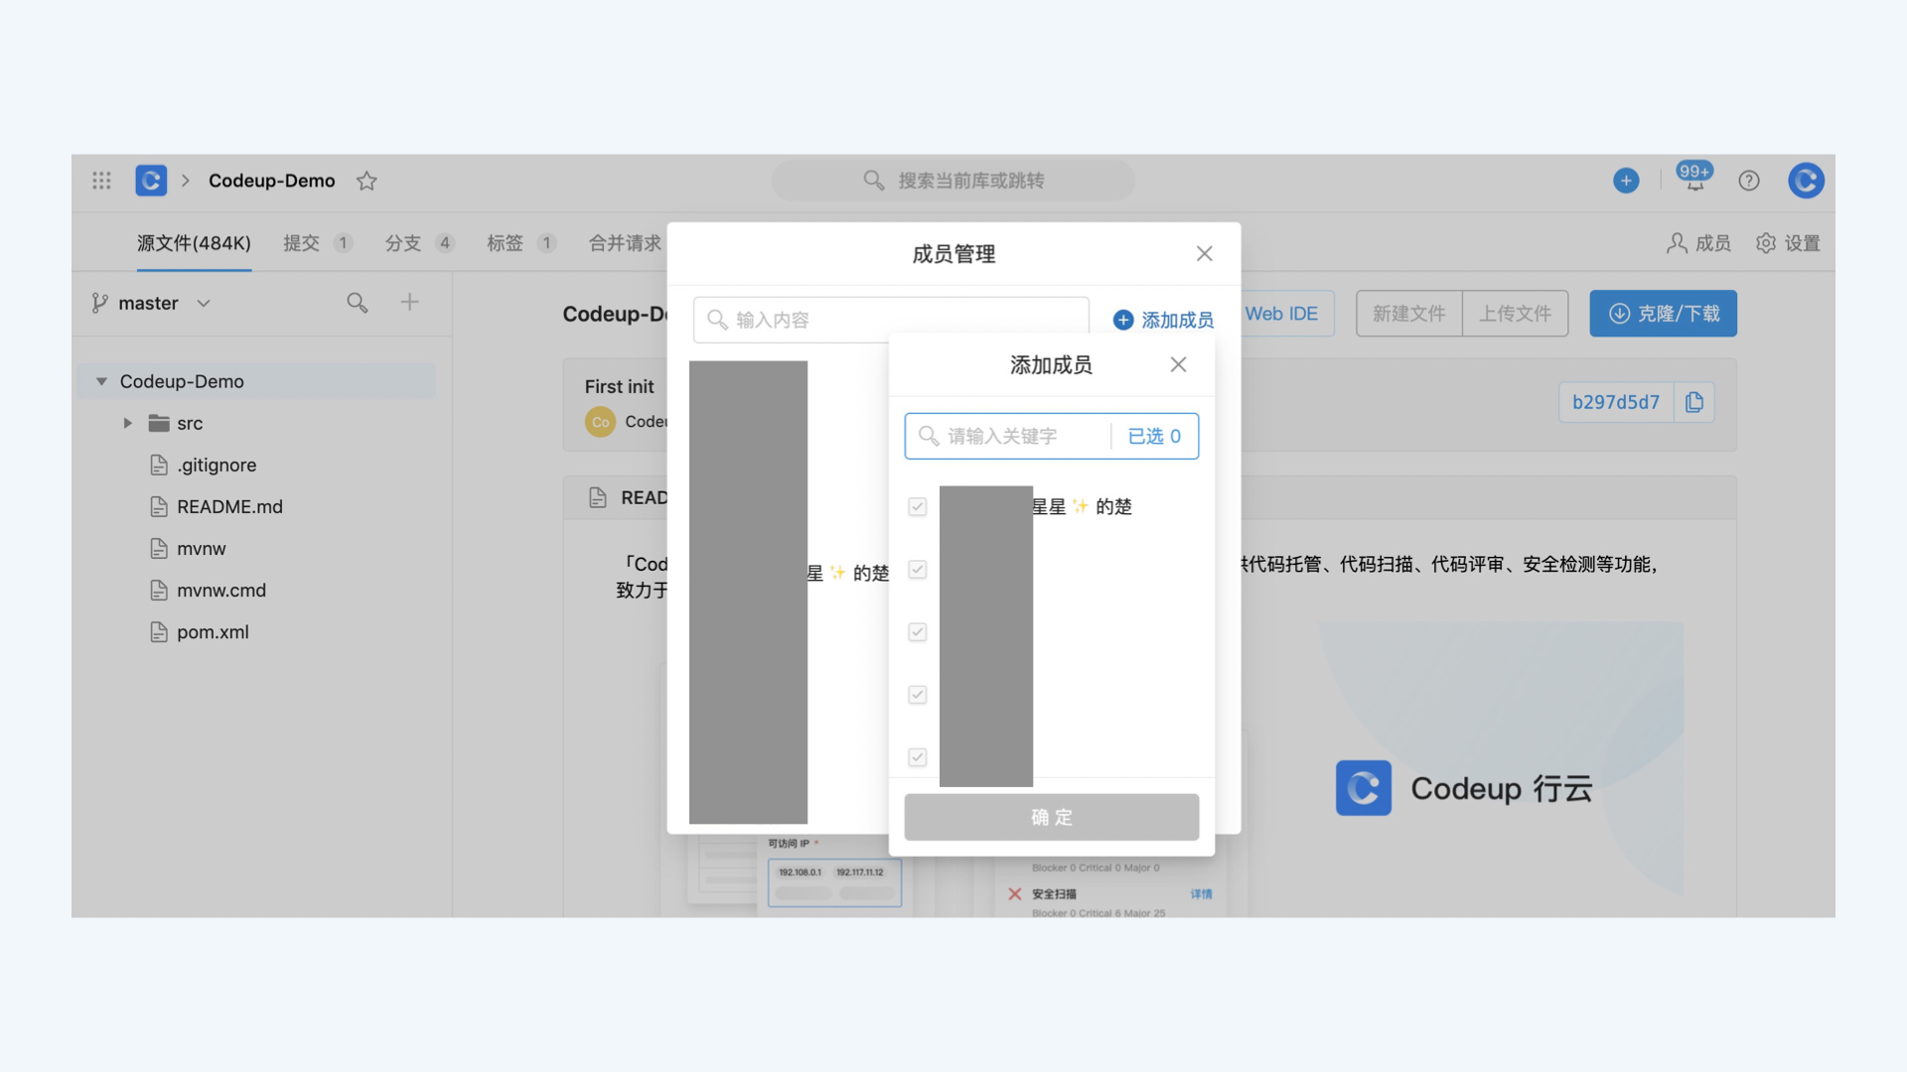The height and width of the screenshot is (1072, 1907).
Task: Click the README file icon in content header
Action: pos(598,497)
